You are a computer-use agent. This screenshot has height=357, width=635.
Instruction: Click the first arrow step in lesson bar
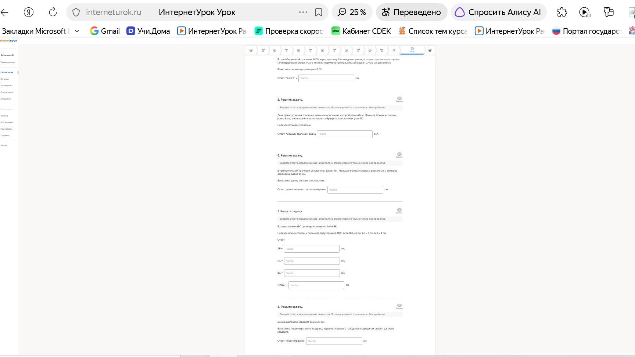(x=251, y=50)
